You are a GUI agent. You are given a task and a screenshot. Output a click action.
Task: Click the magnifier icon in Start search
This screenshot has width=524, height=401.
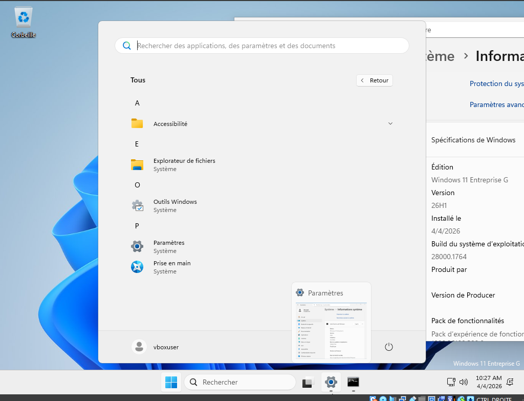[127, 46]
